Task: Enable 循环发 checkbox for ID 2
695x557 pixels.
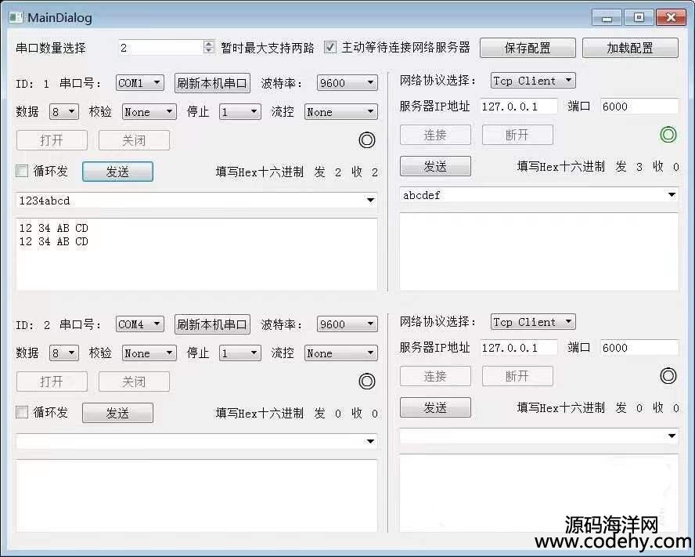Action: [x=22, y=412]
